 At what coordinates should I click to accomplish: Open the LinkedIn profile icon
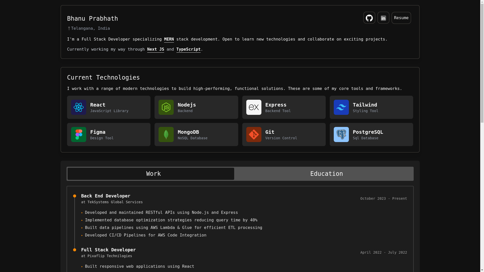tap(383, 18)
